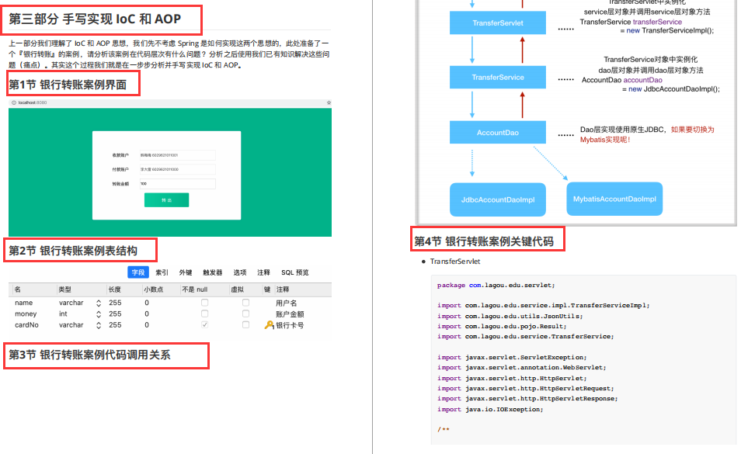Click the site info icon before localhost:8080
This screenshot has width=755, height=454.
tap(14, 102)
